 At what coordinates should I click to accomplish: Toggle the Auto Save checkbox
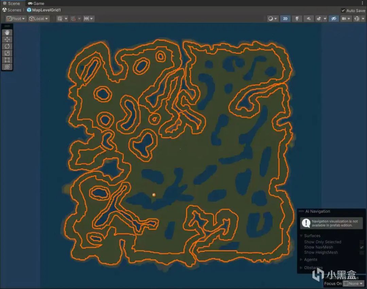pos(343,10)
